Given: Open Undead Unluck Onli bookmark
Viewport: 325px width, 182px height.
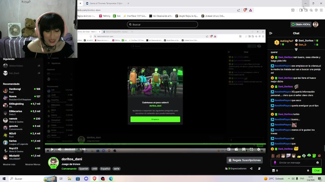Looking at the screenshot, I should pyautogui.click(x=213, y=16).
